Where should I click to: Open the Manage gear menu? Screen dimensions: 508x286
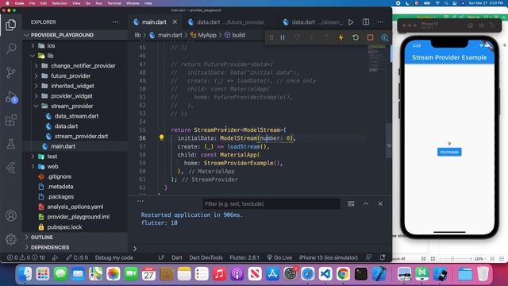click(10, 239)
